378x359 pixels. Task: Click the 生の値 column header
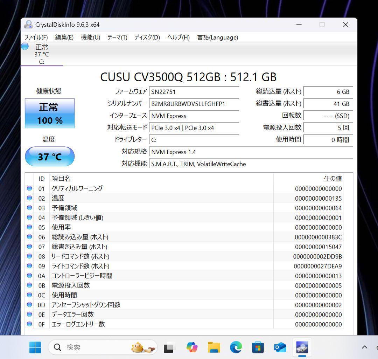coord(333,179)
